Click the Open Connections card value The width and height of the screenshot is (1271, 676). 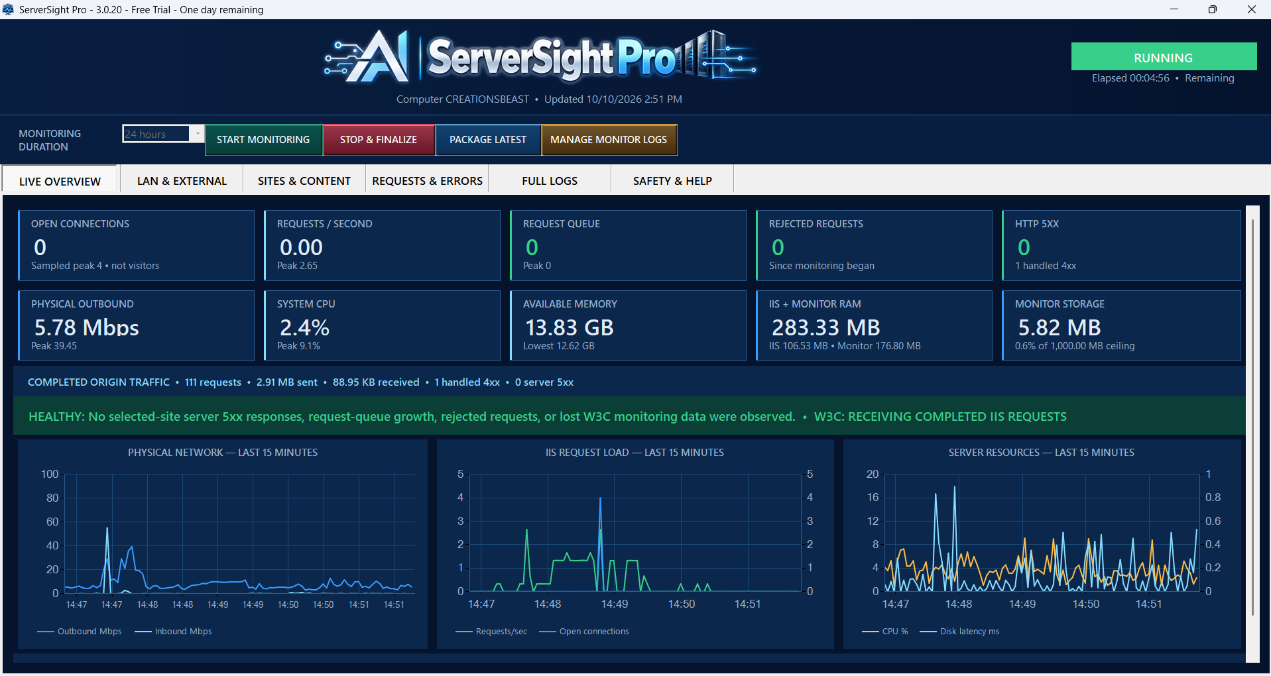[x=40, y=247]
